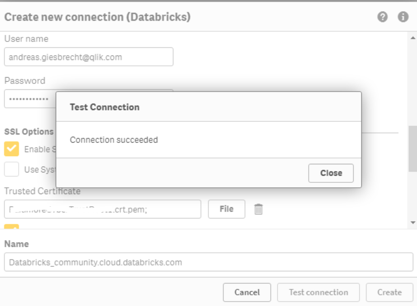
Task: Click the info icon in the header
Action: tap(403, 17)
